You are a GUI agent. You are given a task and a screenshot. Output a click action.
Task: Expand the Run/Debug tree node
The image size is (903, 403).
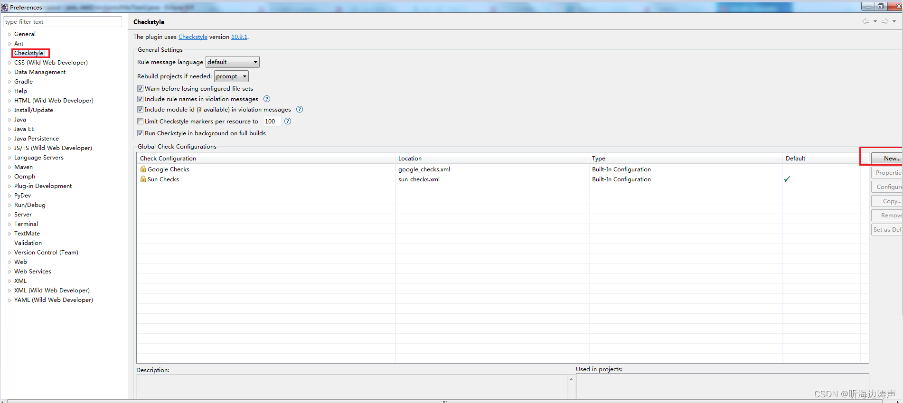[9, 205]
